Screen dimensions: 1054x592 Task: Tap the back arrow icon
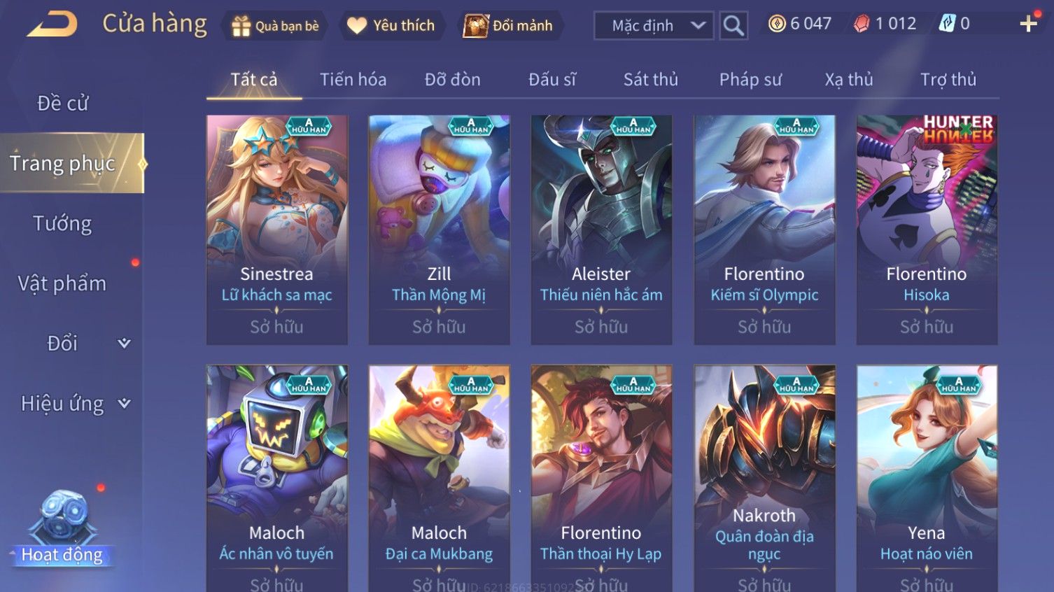coord(52,24)
